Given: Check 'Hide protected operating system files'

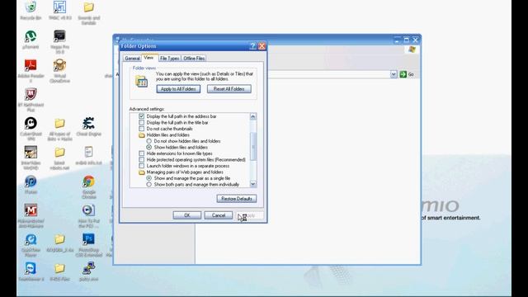Looking at the screenshot, I should 141,159.
